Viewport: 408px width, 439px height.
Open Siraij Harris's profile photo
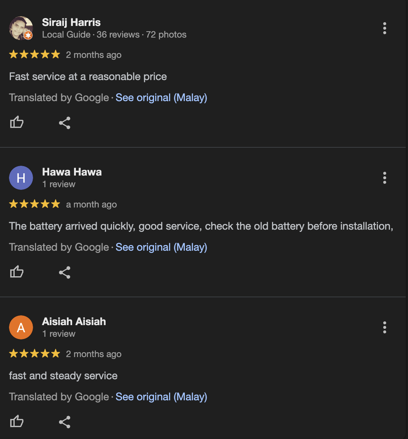[x=21, y=28]
